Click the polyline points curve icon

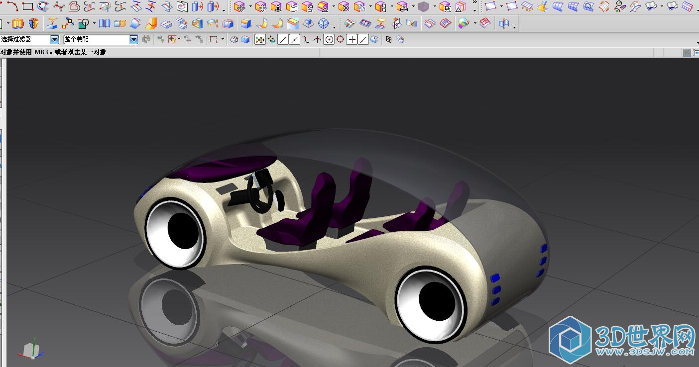[59, 6]
